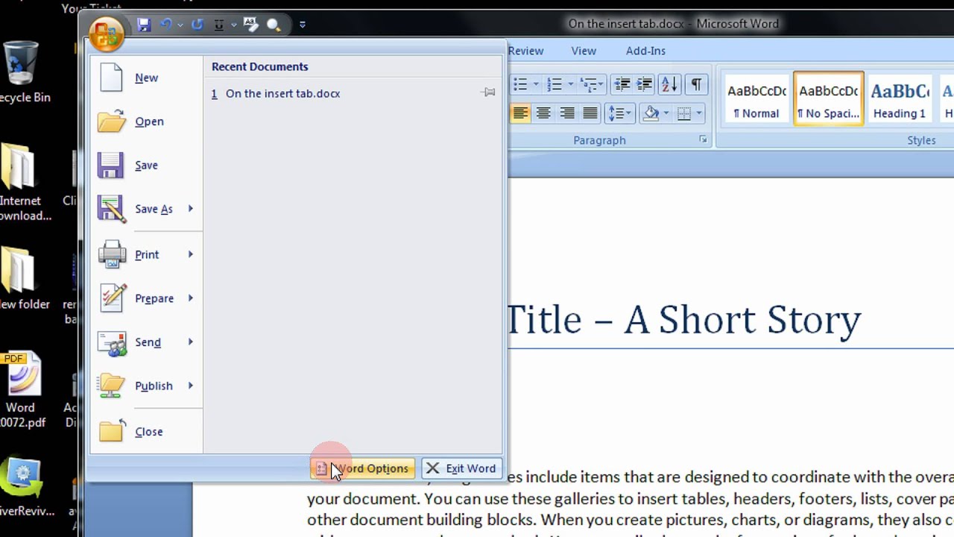Apply the Heading 1 style
Image resolution: width=954 pixels, height=537 pixels.
click(x=900, y=99)
